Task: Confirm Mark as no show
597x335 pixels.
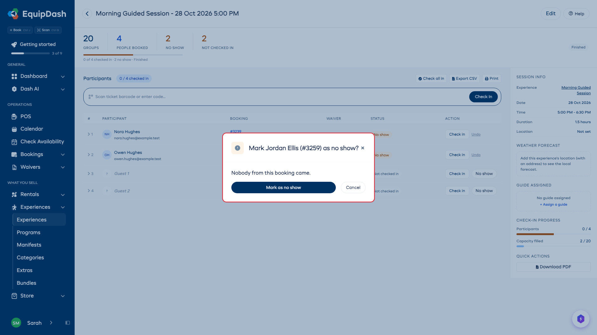Action: [283, 187]
